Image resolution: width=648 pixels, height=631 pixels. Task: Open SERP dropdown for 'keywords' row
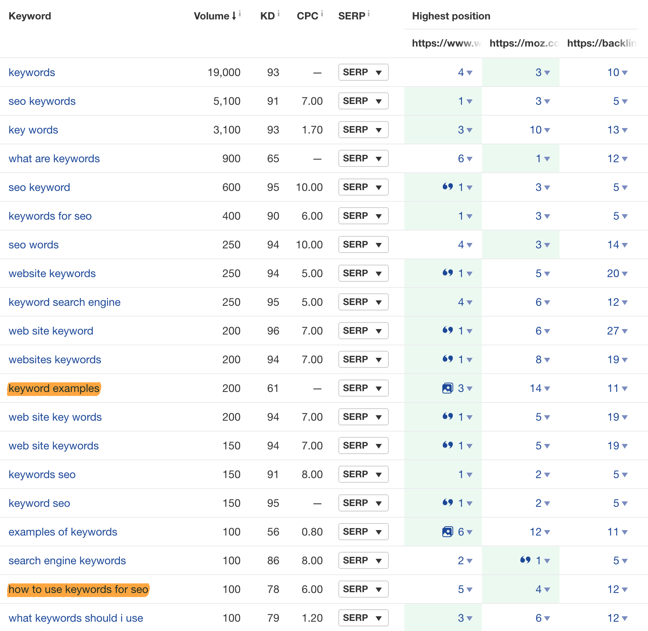point(363,73)
